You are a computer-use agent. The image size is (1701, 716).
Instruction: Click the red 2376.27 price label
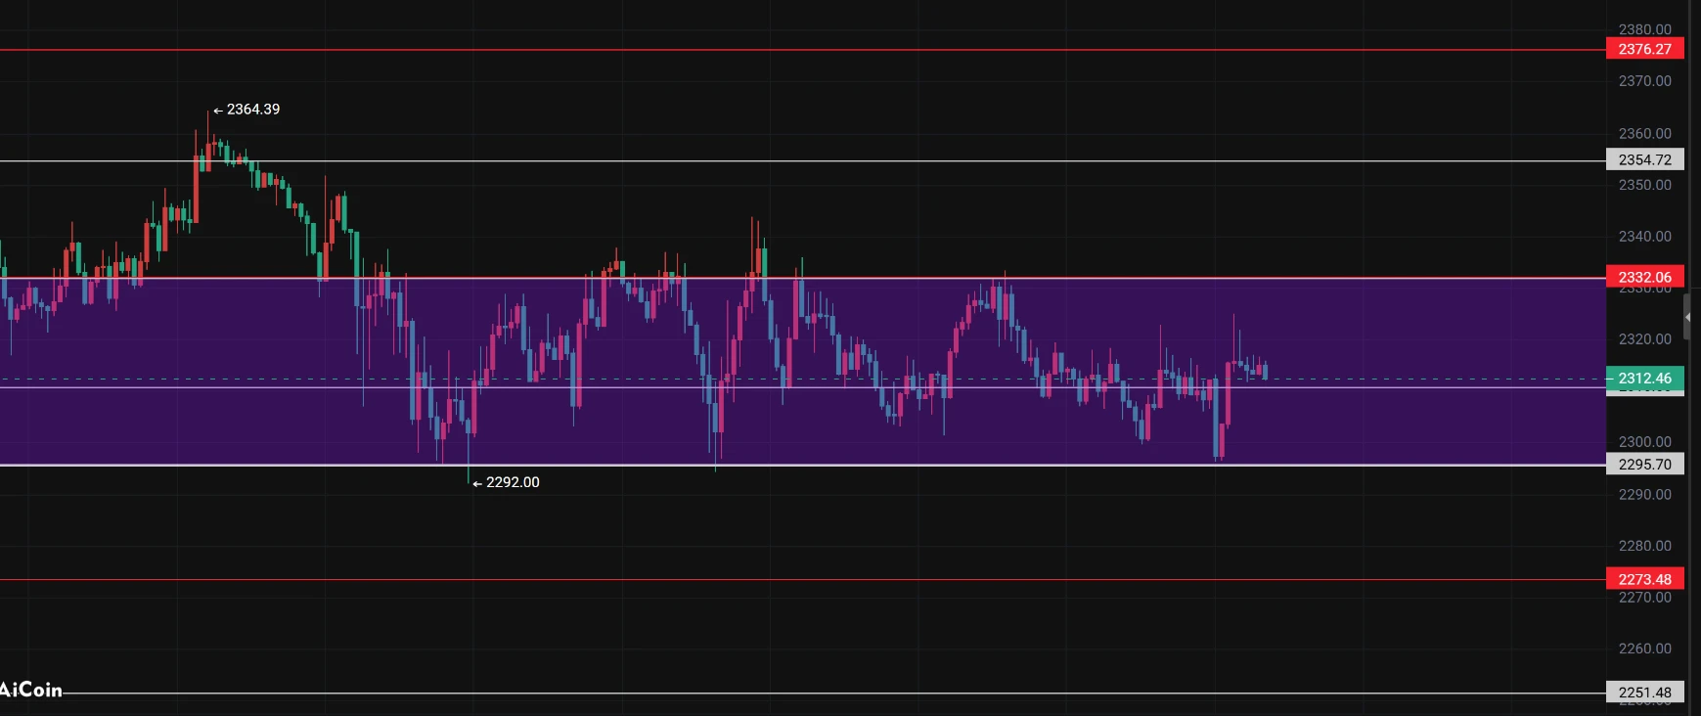pos(1645,49)
